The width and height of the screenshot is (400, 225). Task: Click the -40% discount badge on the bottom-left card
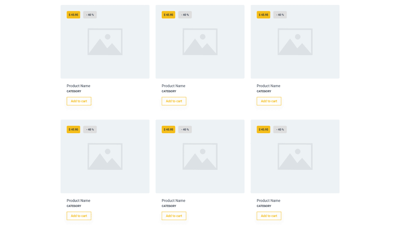tap(90, 130)
